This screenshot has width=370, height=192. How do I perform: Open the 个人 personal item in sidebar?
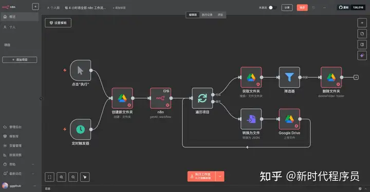tap(20, 27)
